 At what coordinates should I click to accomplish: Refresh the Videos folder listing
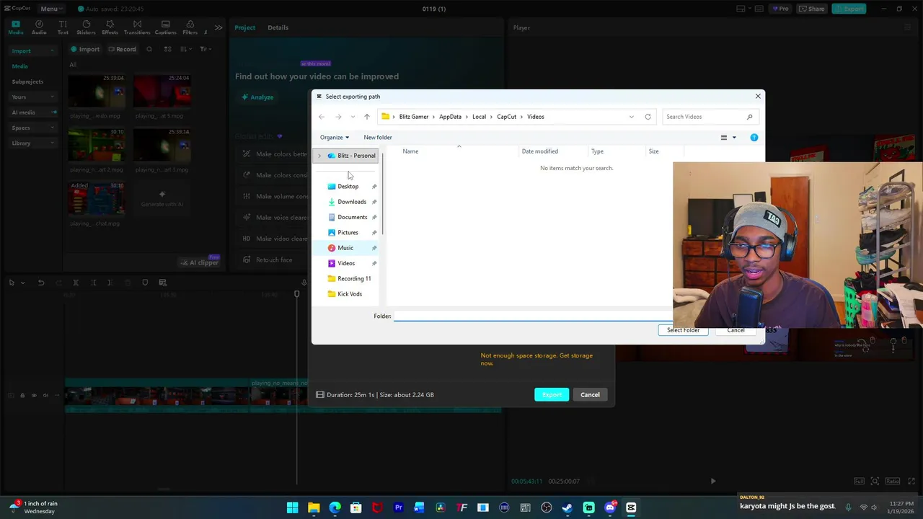pyautogui.click(x=648, y=117)
